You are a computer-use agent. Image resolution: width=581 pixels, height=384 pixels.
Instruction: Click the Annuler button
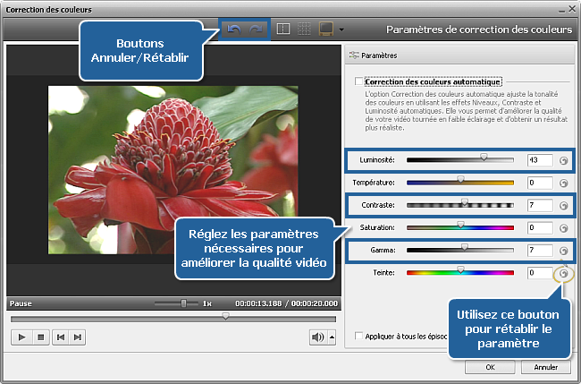point(545,367)
